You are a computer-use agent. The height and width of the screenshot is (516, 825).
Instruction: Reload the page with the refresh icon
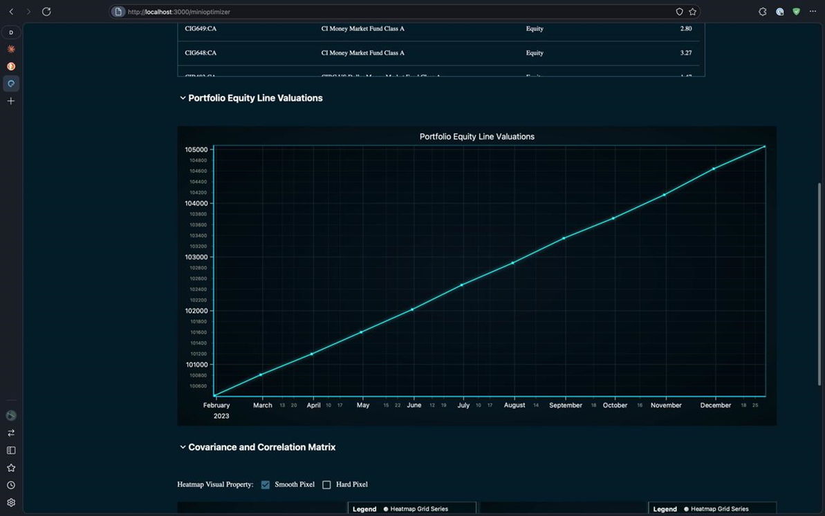coord(46,12)
